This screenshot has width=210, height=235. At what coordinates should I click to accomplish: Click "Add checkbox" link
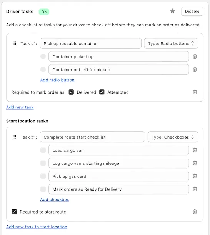(55, 200)
